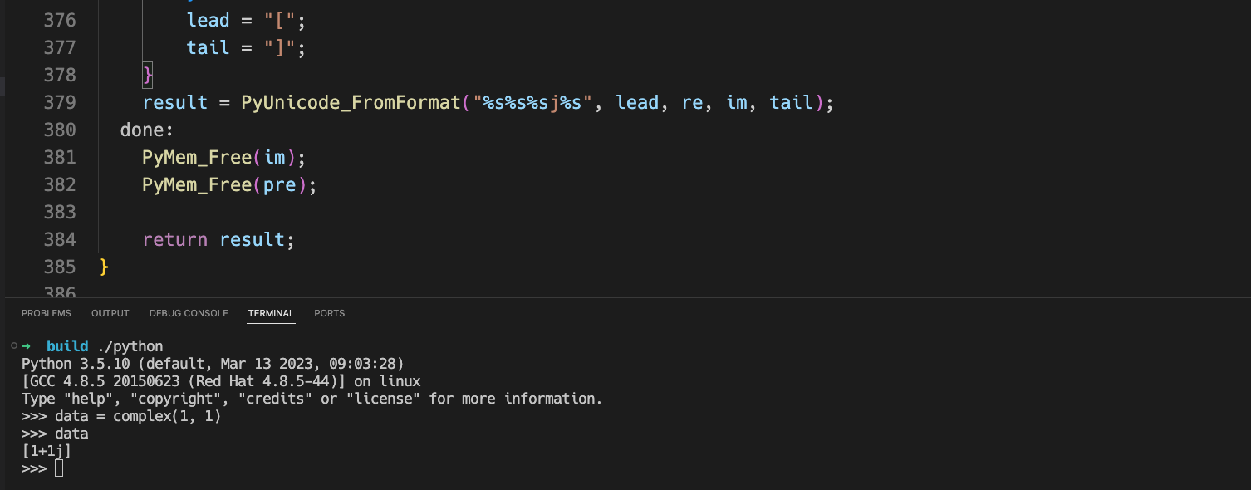Click the command decoration circle beside build prompt
The width and height of the screenshot is (1251, 490).
pyautogui.click(x=14, y=345)
